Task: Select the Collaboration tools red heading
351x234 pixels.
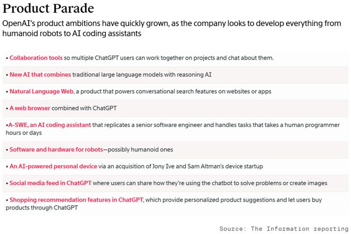Action: pyautogui.click(x=36, y=58)
